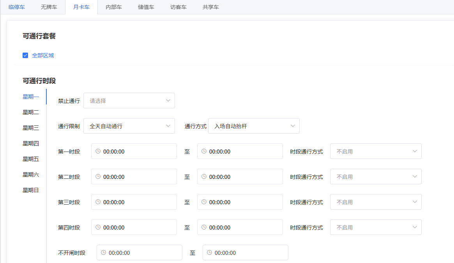The image size is (454, 263).
Task: Click clock icon in 第二时段 start time
Action: coord(98,177)
